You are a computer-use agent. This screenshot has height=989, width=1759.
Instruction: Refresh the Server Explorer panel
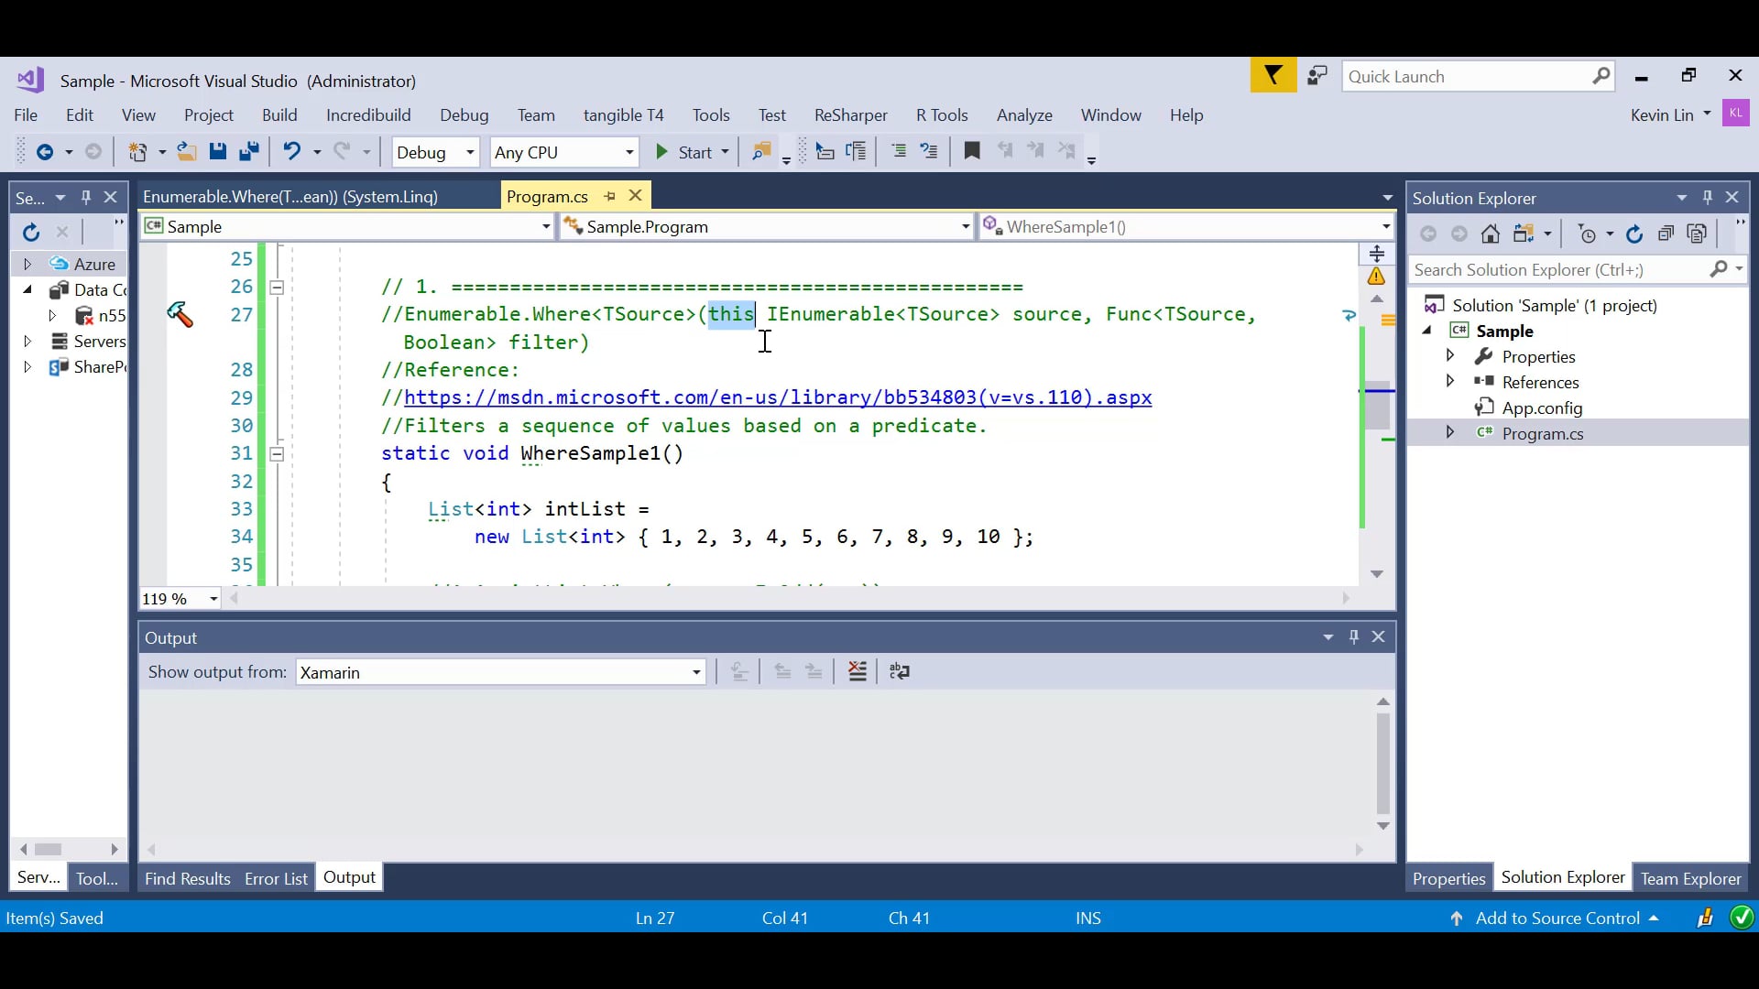tap(31, 233)
